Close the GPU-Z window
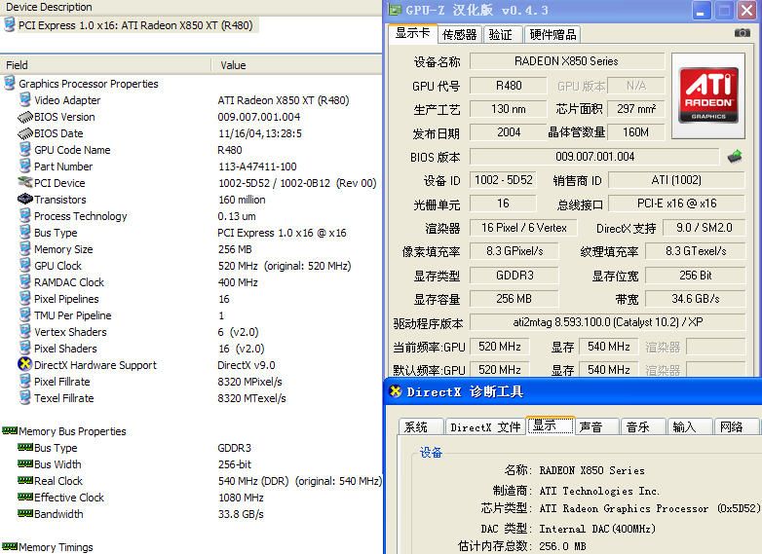Screen dimensions: 762x554 (747, 10)
